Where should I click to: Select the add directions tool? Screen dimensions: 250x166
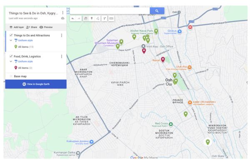[x=104, y=19]
